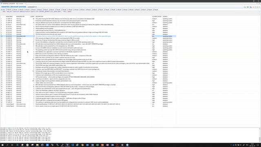Sort by the BASELINEID column header
The image size is (261, 147).
(x=9, y=16)
